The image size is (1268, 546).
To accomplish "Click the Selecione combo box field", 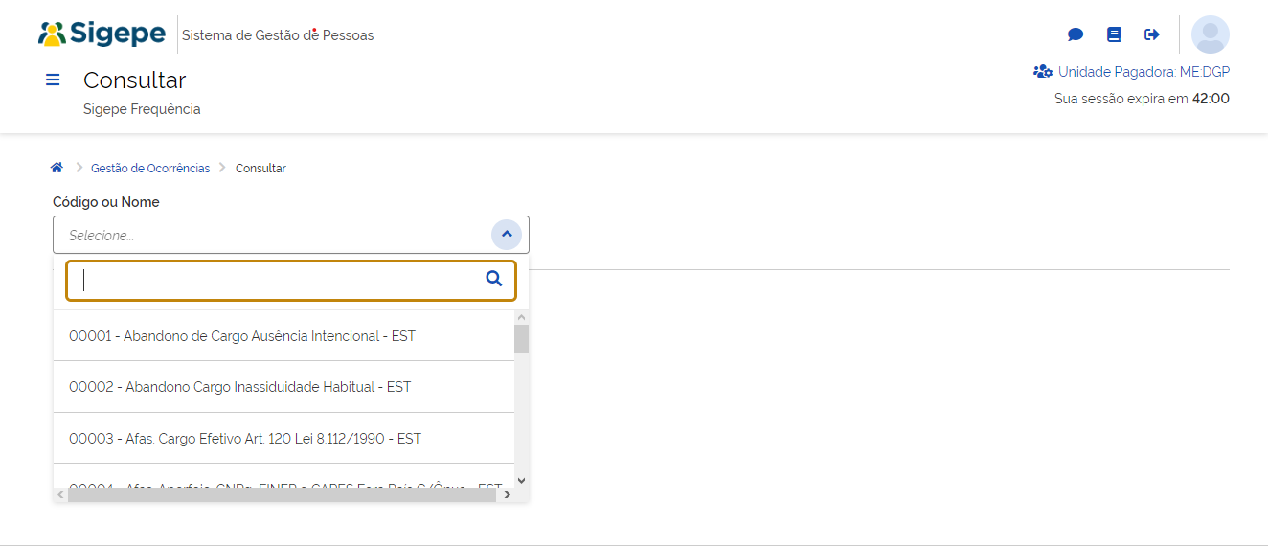I will [273, 235].
